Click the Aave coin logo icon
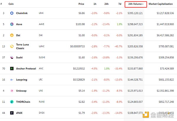 click(12, 24)
